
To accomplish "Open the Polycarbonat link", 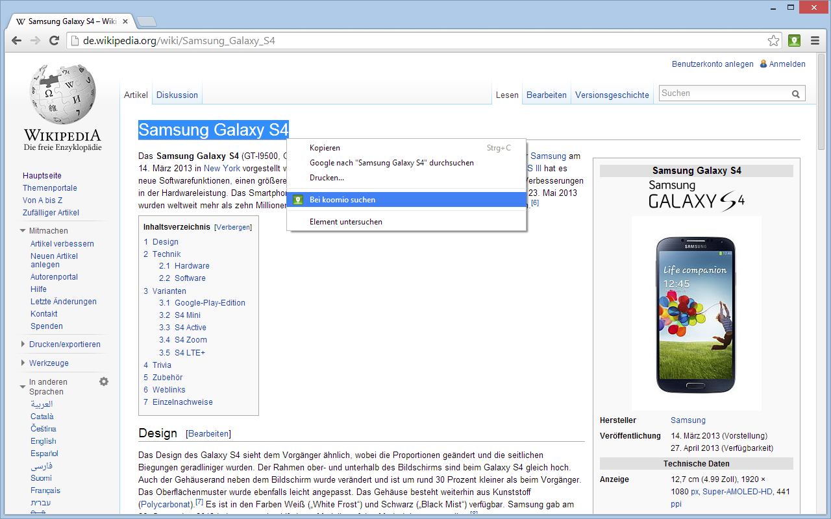I will coord(166,504).
